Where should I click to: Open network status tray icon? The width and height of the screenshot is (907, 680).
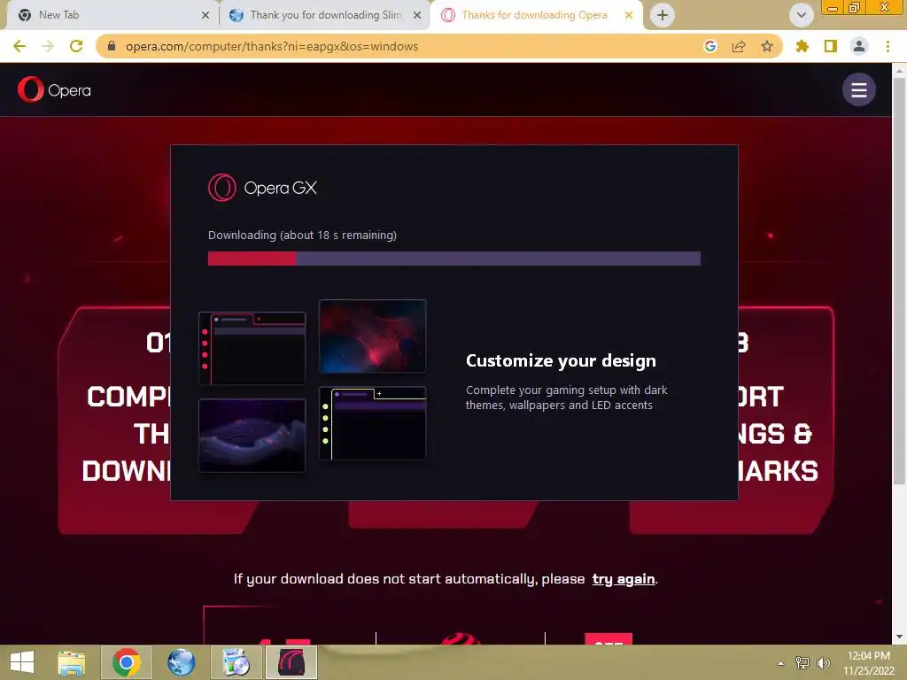(802, 663)
